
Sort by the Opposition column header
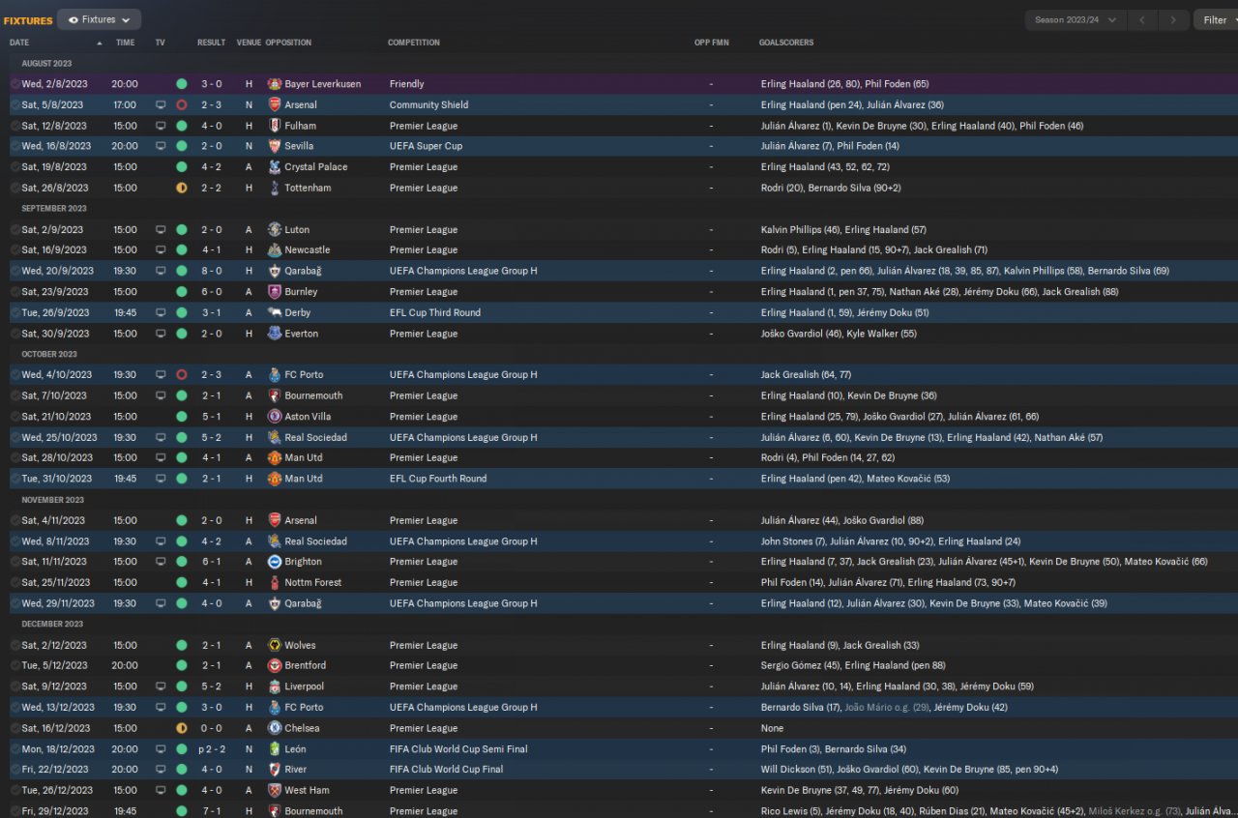point(288,43)
